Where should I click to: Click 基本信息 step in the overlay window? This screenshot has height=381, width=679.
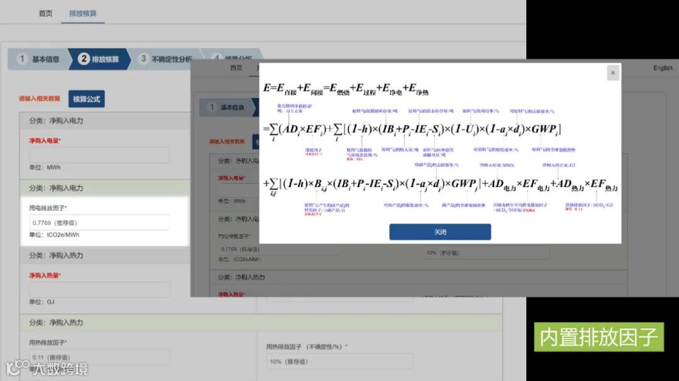point(227,107)
